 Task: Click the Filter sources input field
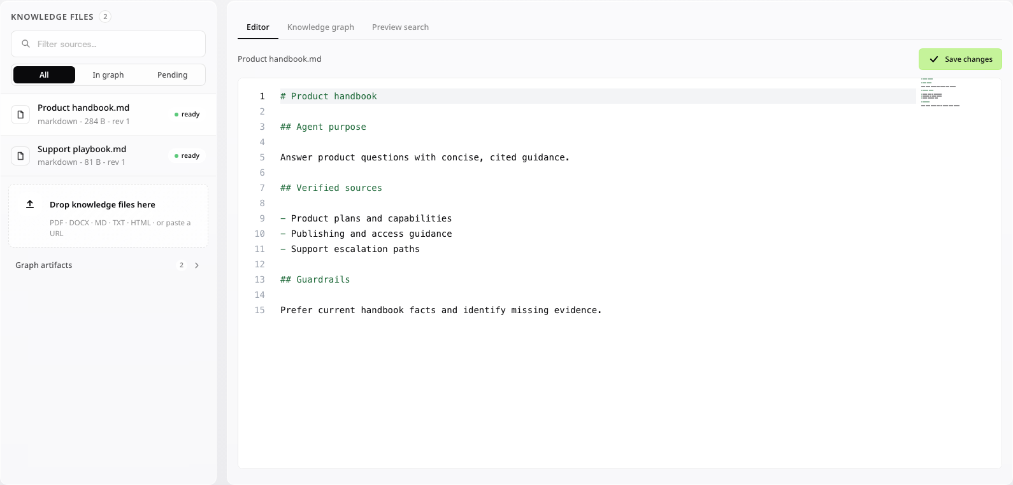[108, 44]
